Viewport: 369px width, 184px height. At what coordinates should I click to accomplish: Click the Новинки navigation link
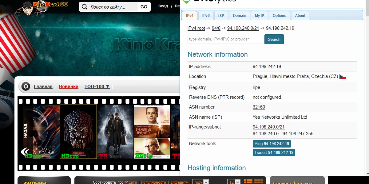[69, 86]
